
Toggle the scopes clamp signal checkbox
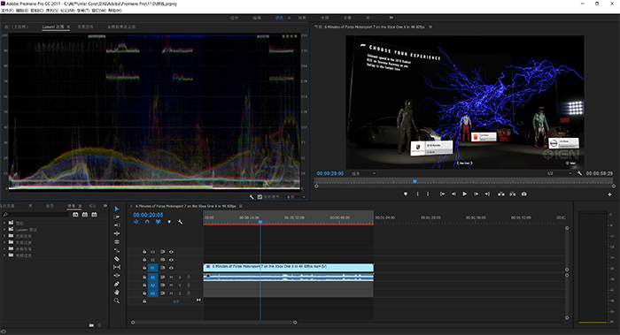click(260, 197)
